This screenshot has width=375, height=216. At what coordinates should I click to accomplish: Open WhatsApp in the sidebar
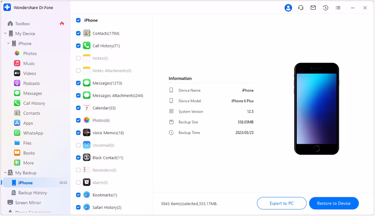coord(33,133)
